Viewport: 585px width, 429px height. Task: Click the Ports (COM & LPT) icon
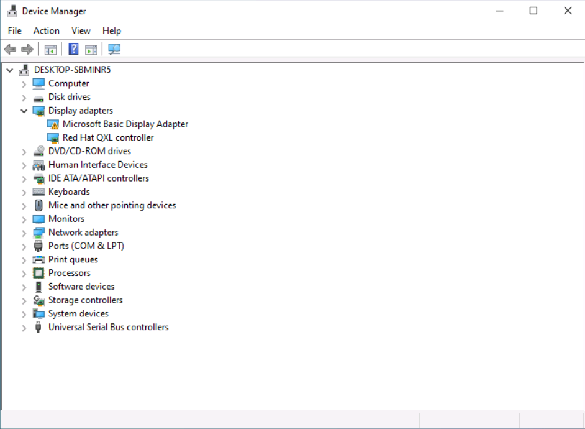[x=38, y=246]
